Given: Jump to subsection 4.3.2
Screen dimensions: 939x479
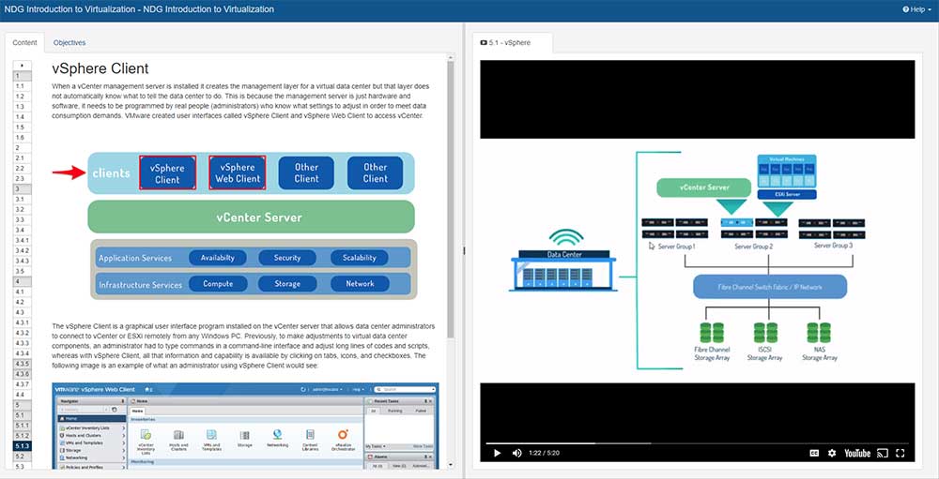Looking at the screenshot, I should 23,333.
